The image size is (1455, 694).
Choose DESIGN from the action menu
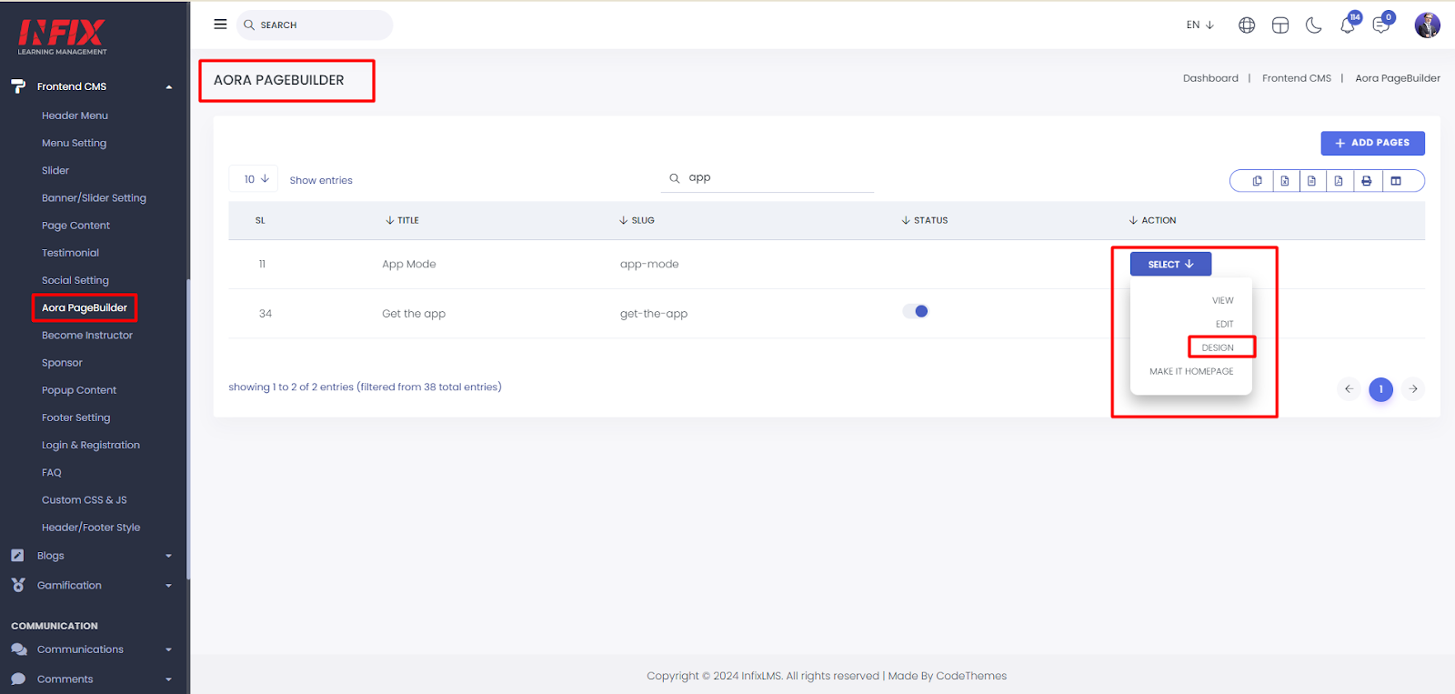[x=1218, y=347]
